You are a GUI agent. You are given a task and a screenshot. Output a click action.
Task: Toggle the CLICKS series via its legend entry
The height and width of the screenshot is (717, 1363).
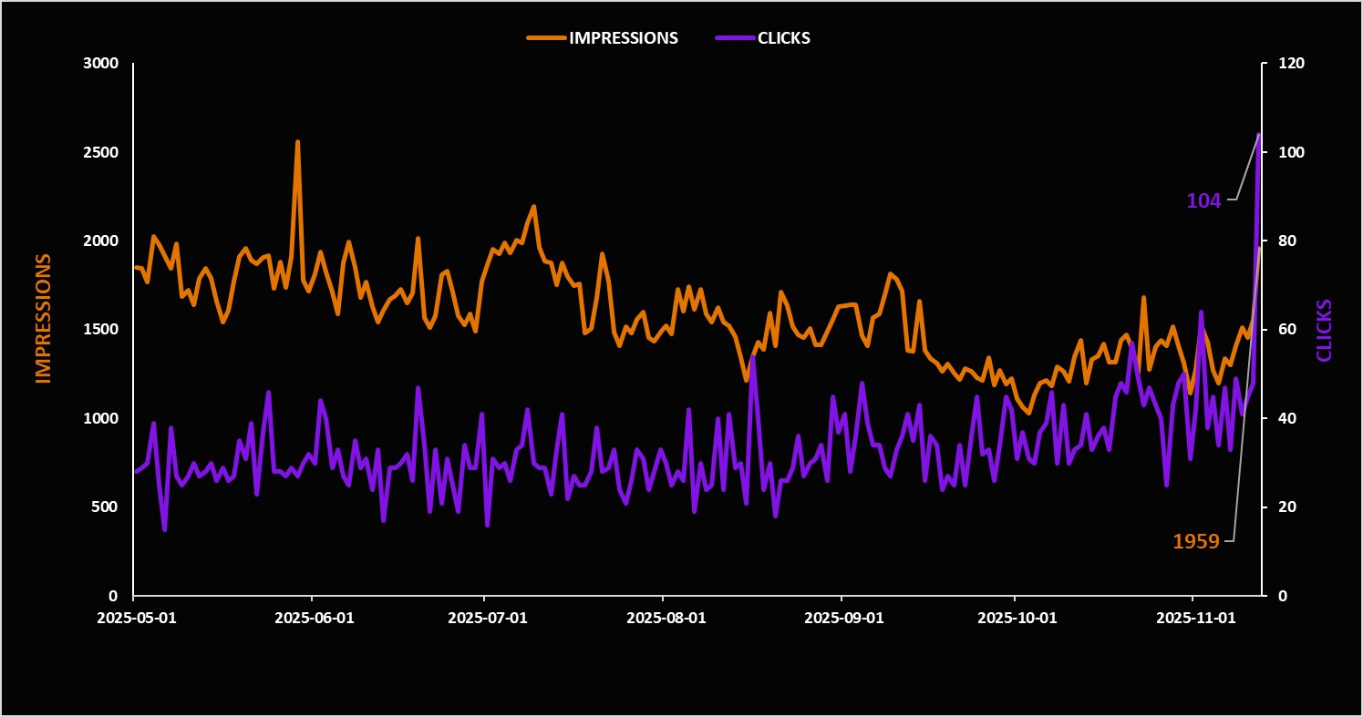coord(782,38)
